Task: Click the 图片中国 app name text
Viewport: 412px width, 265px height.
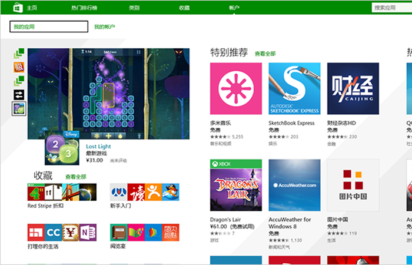Action: tap(337, 220)
